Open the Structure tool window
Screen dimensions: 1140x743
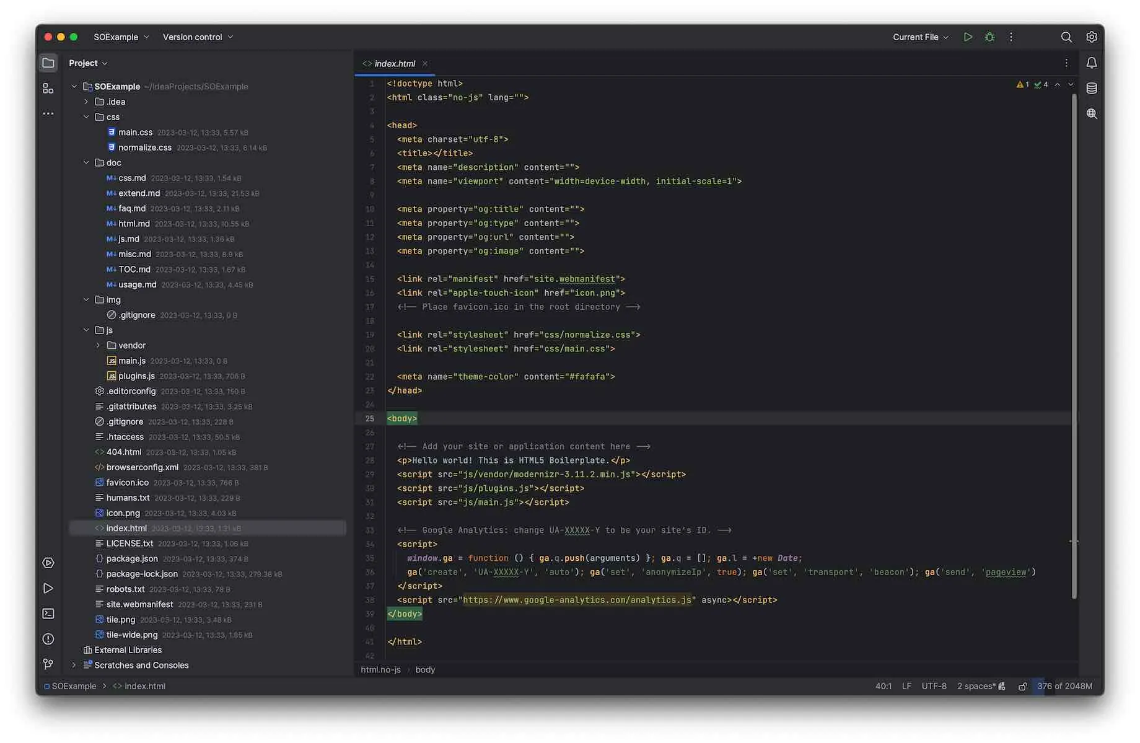pyautogui.click(x=48, y=89)
